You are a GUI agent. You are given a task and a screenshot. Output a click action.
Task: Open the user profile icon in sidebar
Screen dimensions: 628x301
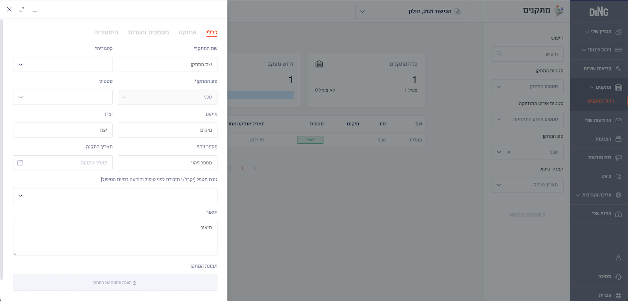coord(619,258)
